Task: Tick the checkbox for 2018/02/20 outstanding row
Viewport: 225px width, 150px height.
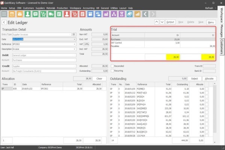Action: [x=207, y=112]
